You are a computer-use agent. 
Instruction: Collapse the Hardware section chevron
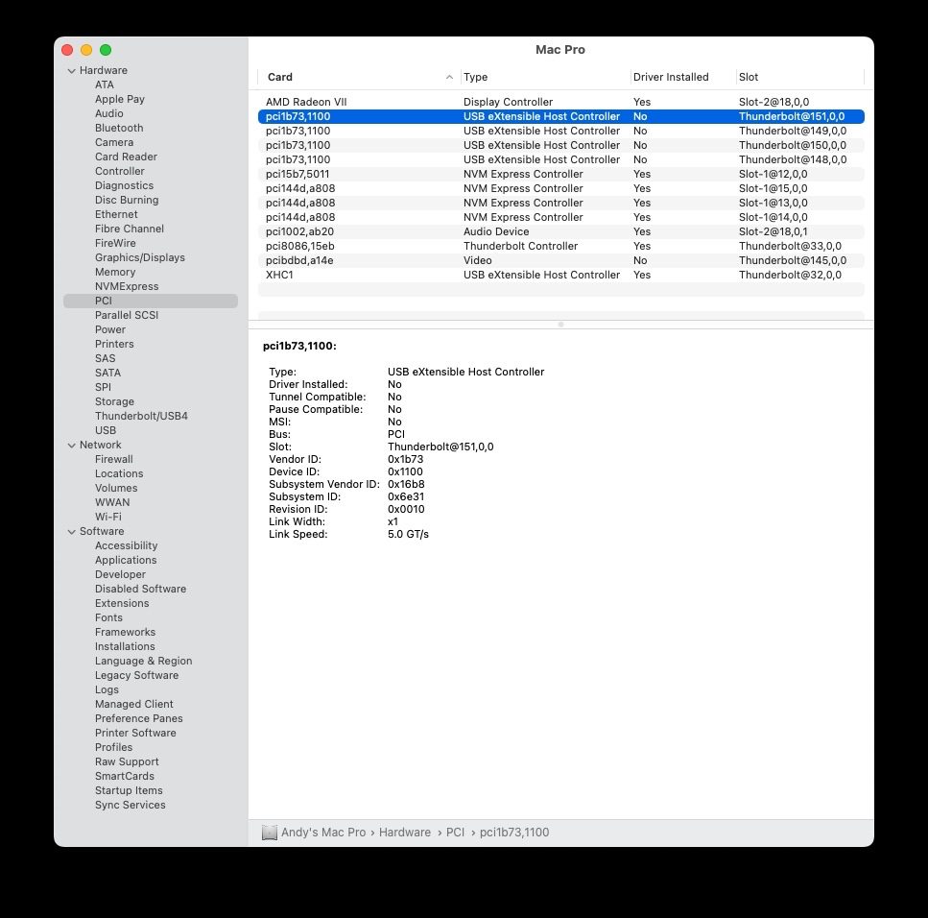click(72, 70)
